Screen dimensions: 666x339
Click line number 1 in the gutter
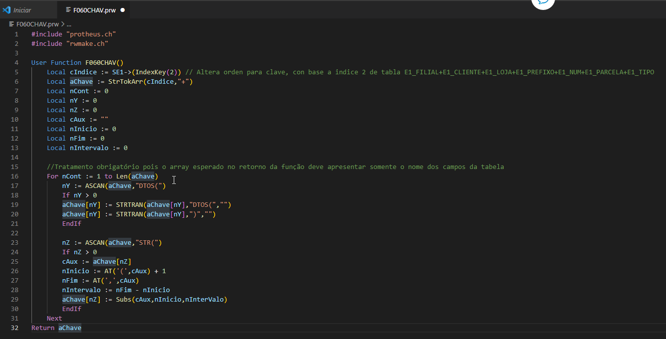(16, 34)
